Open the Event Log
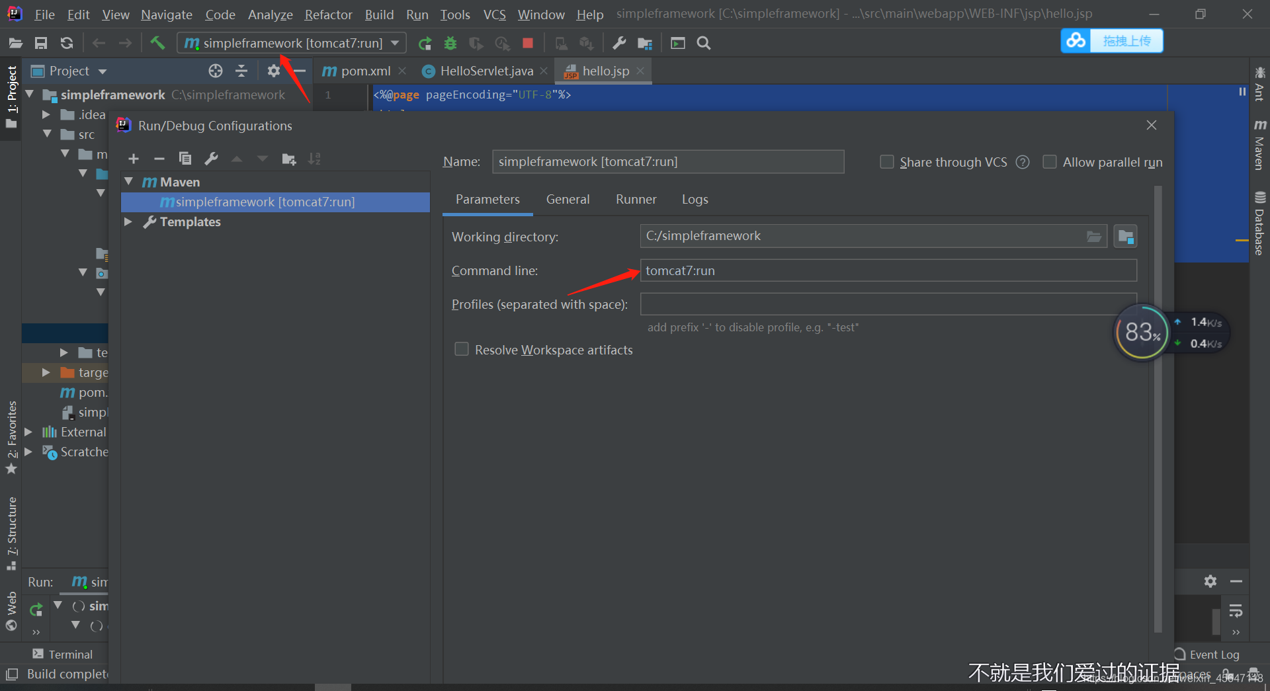 click(1207, 655)
